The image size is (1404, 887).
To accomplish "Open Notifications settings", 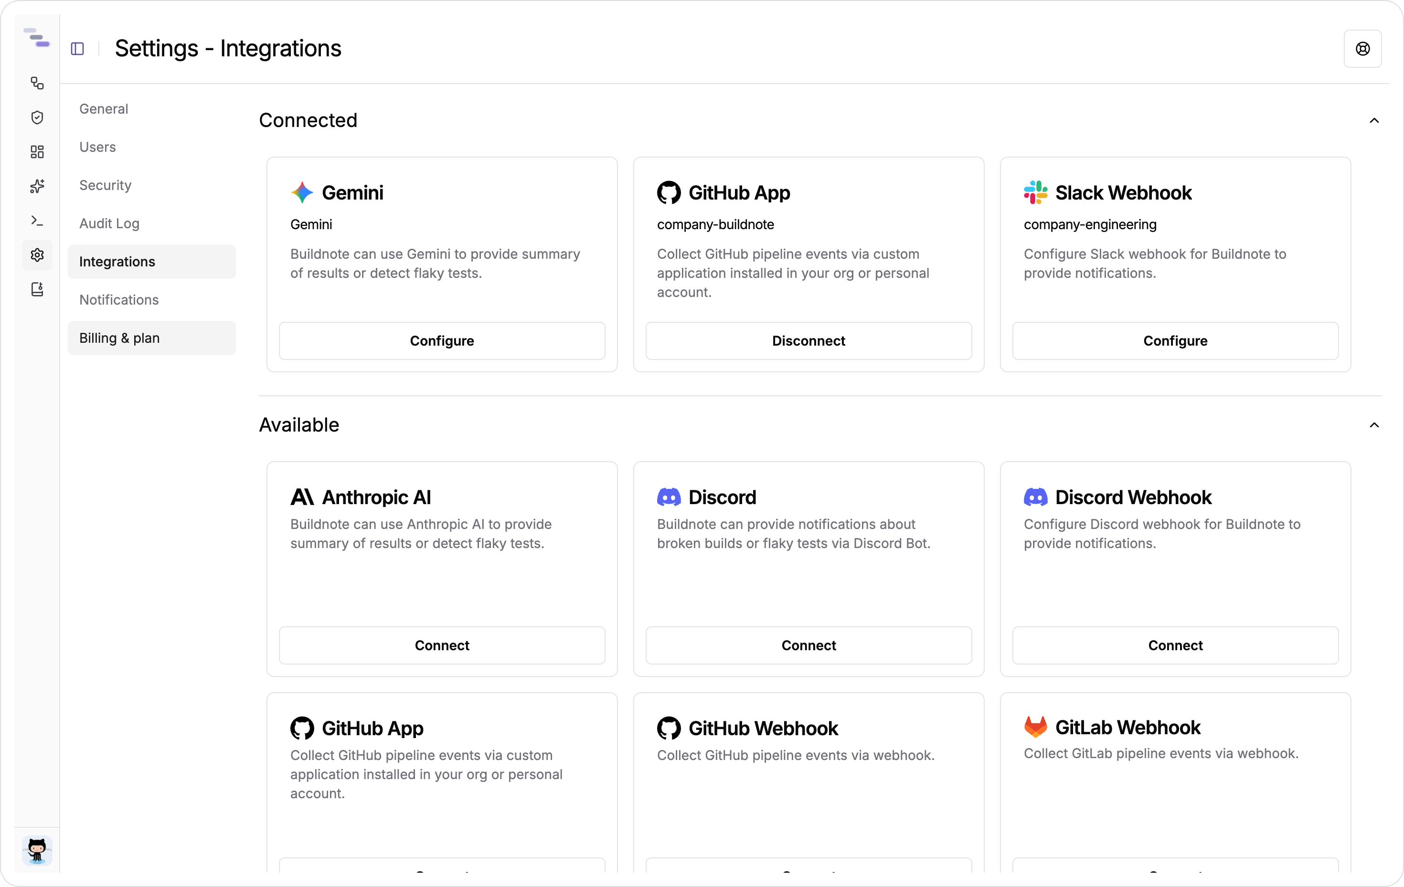I will point(151,299).
